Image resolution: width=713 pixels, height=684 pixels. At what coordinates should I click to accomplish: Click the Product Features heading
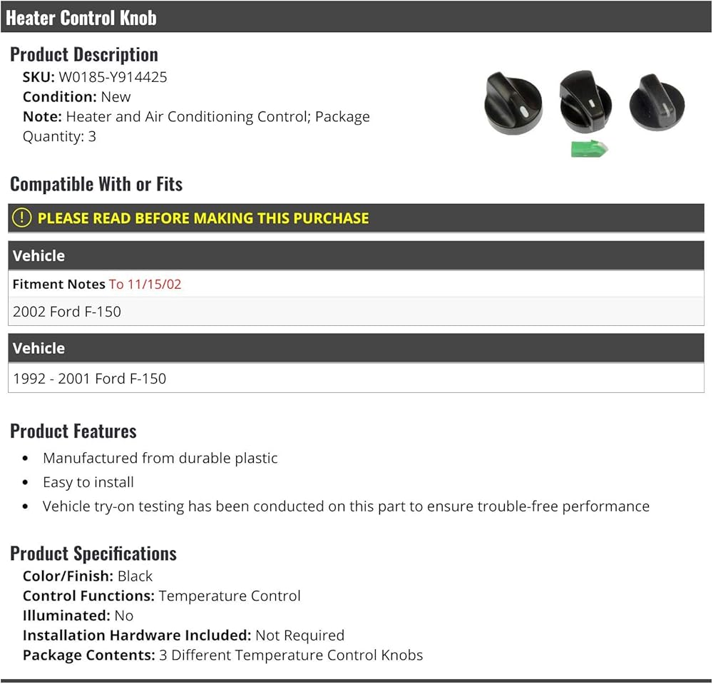coord(73,431)
